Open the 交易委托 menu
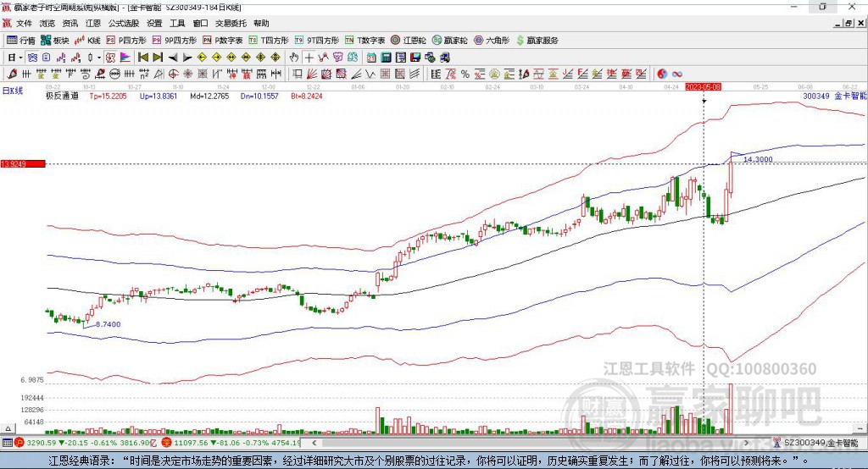Viewport: 868px width, 469px height. [x=230, y=23]
